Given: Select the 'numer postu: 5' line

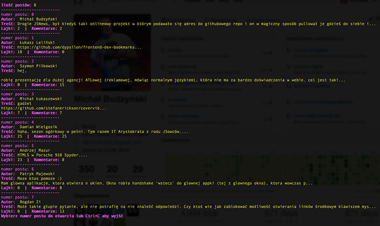Looking at the screenshot, I should point(17,146).
